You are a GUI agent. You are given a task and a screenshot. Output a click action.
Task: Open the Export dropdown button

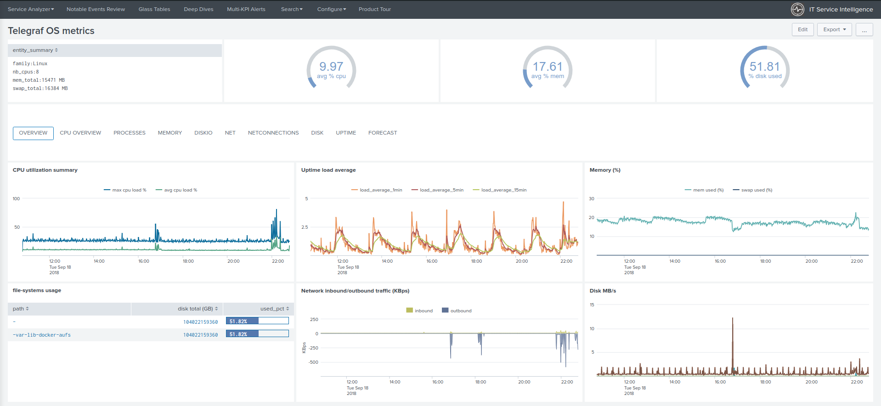click(x=834, y=29)
